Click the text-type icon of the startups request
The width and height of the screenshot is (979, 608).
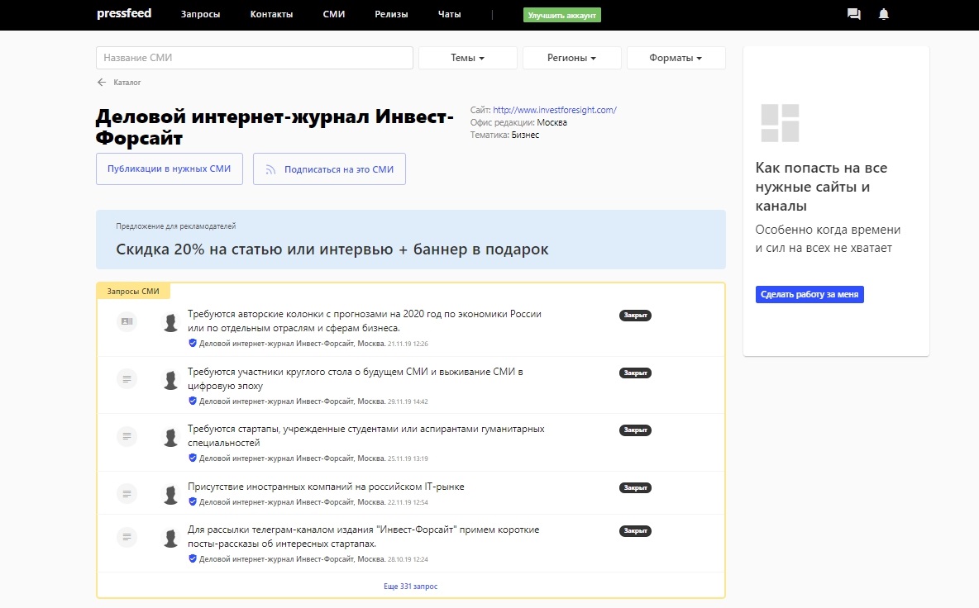pyautogui.click(x=127, y=435)
